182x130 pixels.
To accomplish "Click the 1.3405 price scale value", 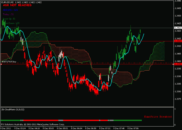I will pyautogui.click(x=178, y=54).
